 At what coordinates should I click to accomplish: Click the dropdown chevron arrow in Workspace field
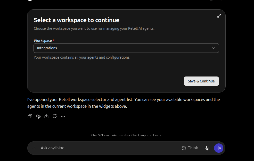coord(213,48)
